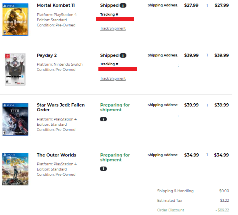
Task: Open info icon under Star Wars Jedi status
Action: tap(103, 119)
